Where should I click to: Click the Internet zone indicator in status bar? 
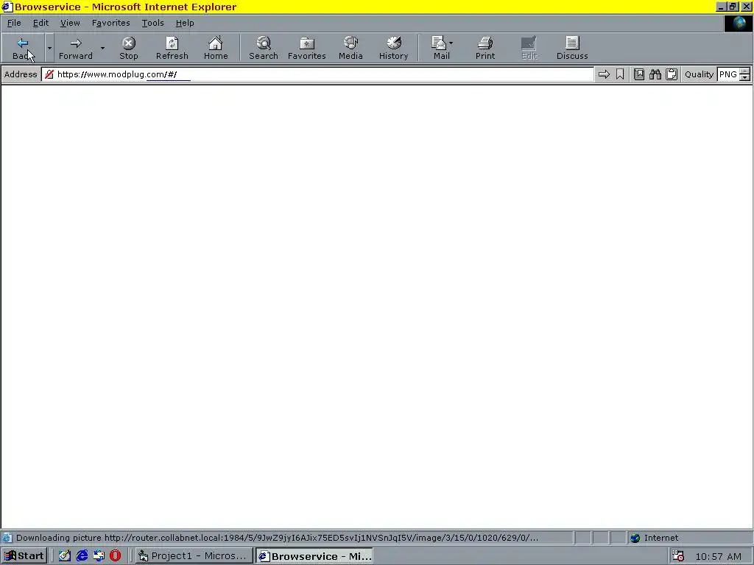point(654,538)
